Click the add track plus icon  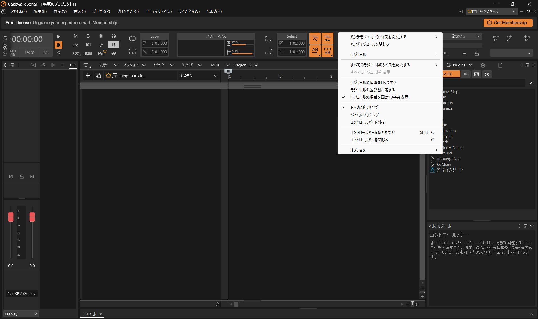[x=88, y=75]
